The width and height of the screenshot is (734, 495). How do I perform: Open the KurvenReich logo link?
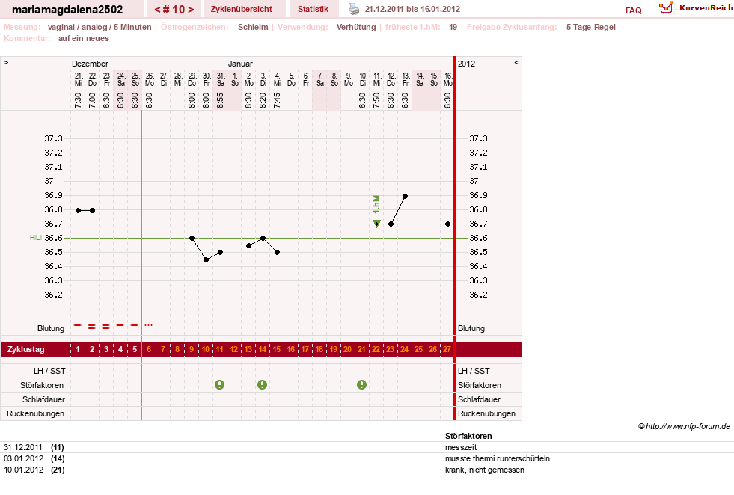[x=696, y=8]
